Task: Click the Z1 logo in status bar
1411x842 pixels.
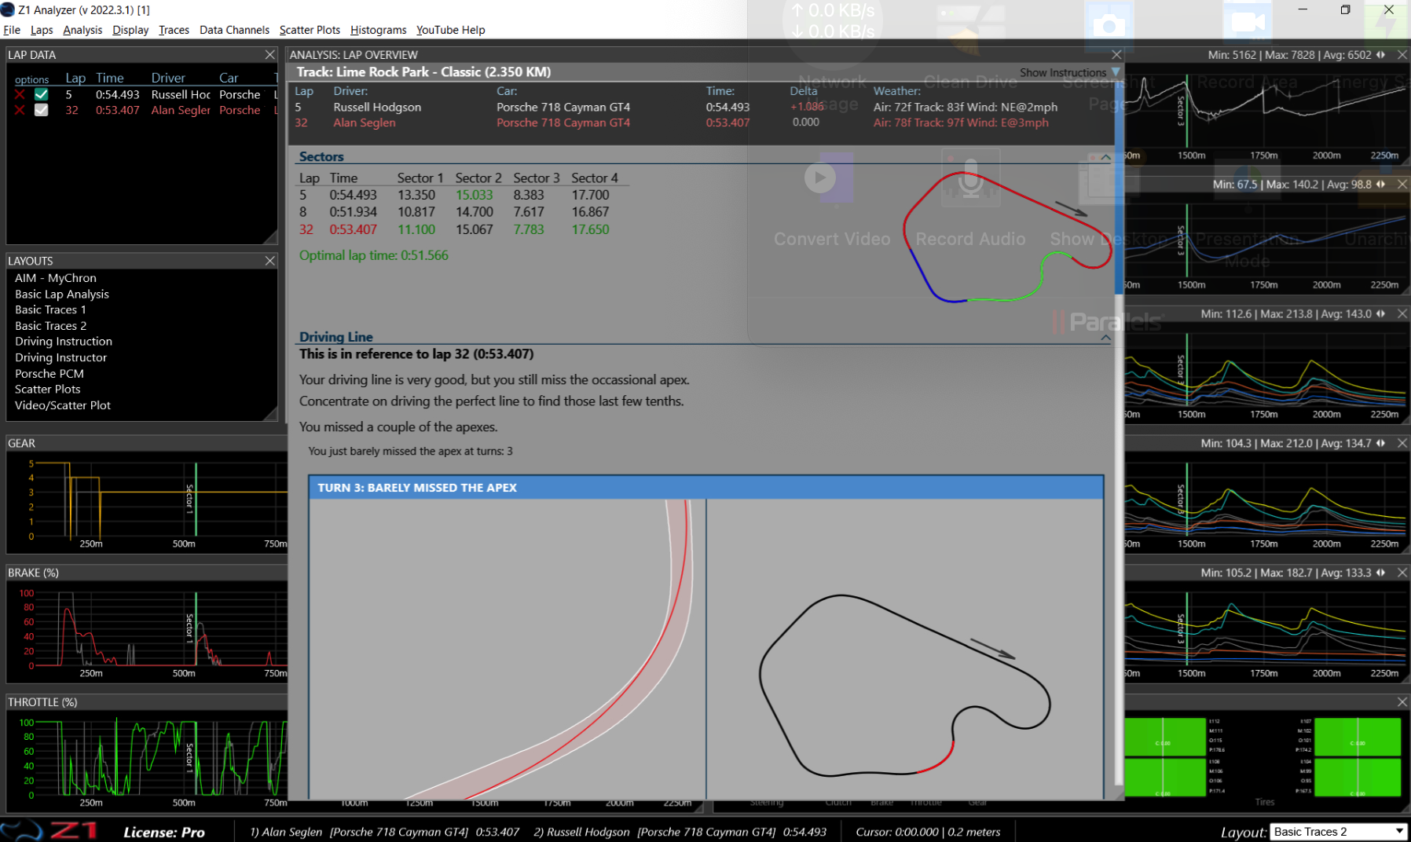Action: pos(49,830)
